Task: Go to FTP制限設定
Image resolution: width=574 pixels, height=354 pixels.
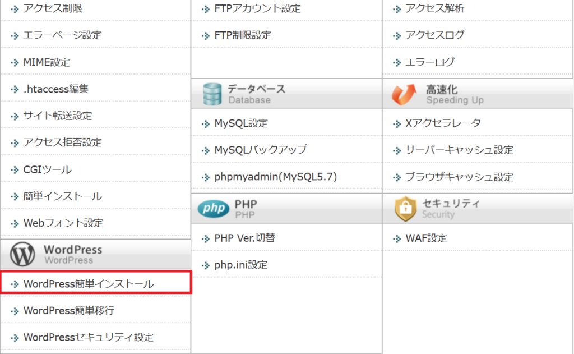Action: pyautogui.click(x=243, y=35)
